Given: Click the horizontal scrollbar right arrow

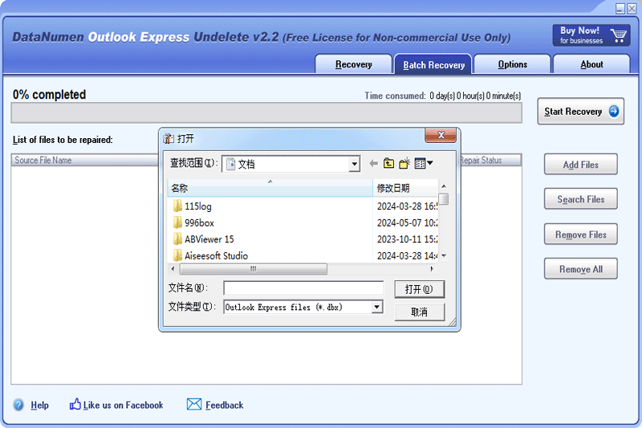Looking at the screenshot, I should pos(432,269).
